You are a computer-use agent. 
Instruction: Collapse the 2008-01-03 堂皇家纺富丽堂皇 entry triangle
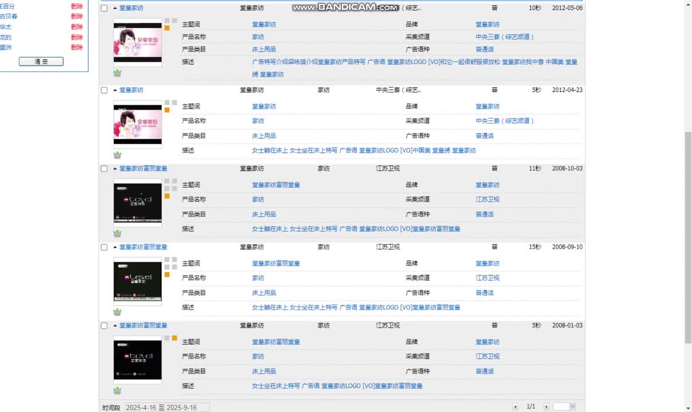click(115, 325)
